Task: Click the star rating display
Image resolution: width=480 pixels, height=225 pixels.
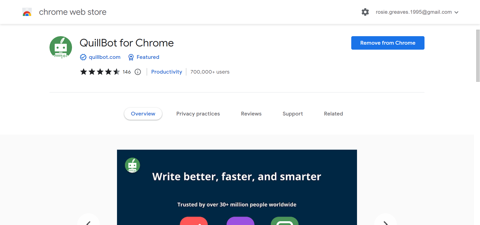Action: [100, 72]
